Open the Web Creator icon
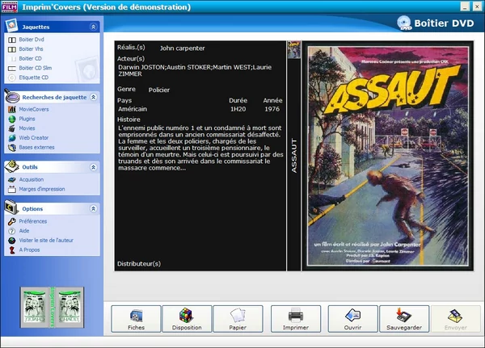The height and width of the screenshot is (348, 485). 12,138
